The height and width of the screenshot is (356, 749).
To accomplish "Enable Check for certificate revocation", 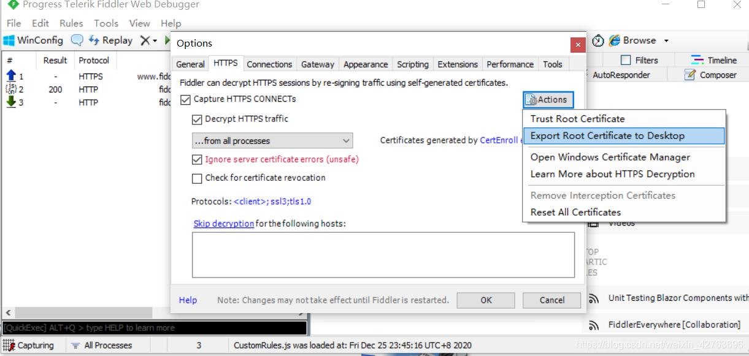I will (x=197, y=178).
